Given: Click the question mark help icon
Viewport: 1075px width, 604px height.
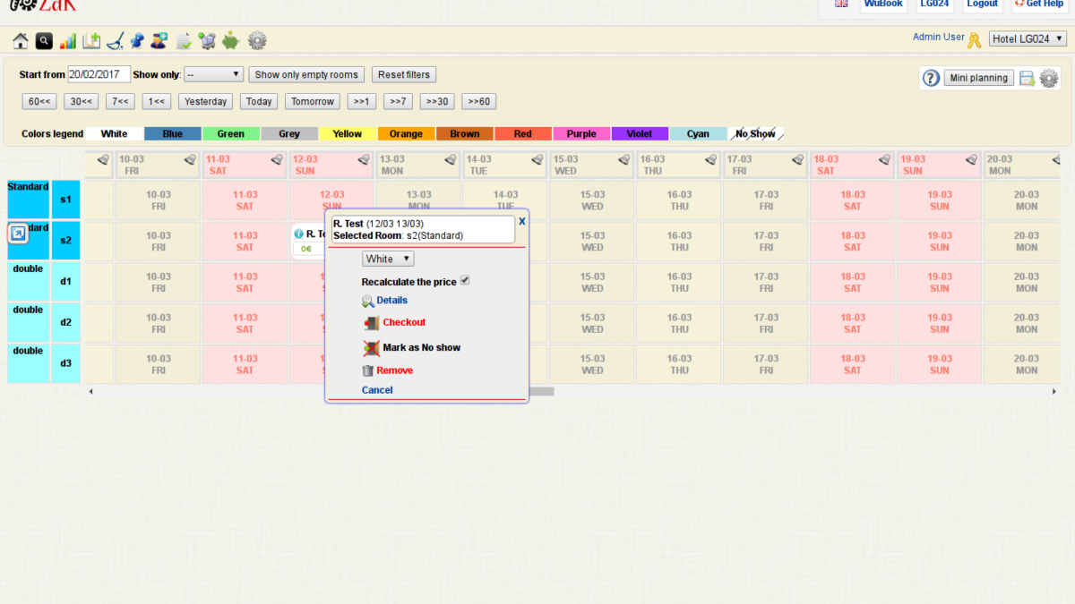Looking at the screenshot, I should pyautogui.click(x=931, y=78).
